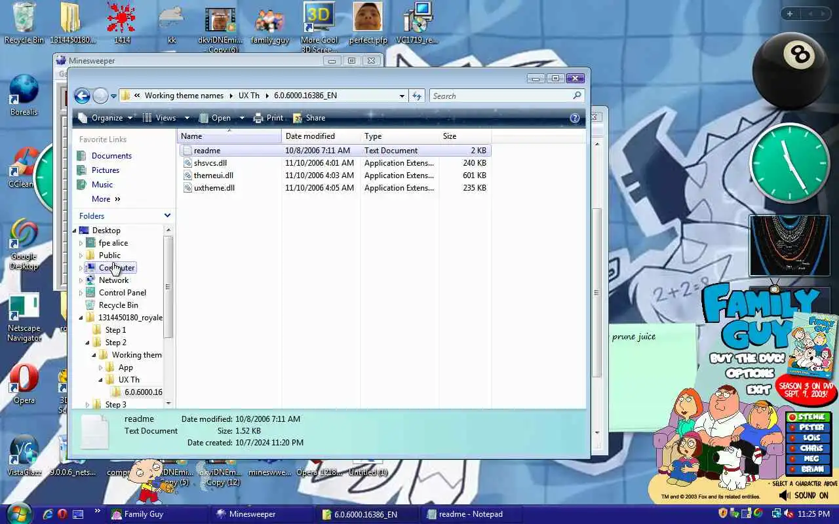Click Options in Family Guy widget
This screenshot has width=839, height=524.
click(750, 373)
